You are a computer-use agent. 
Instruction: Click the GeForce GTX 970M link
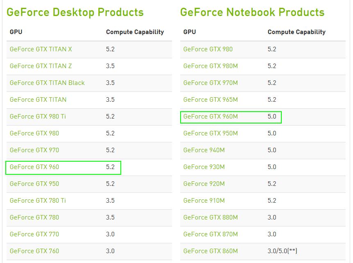(210, 83)
